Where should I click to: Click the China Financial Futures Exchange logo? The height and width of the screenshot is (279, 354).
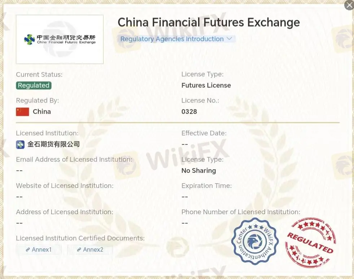click(x=60, y=39)
